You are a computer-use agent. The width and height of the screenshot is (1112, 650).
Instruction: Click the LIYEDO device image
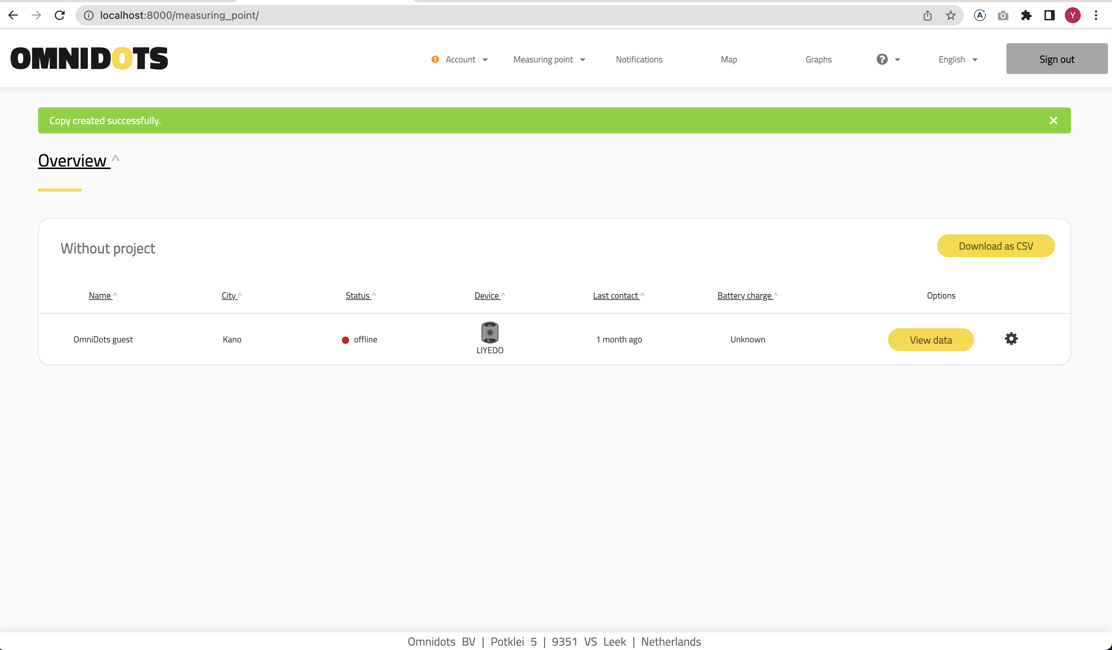[x=489, y=333]
